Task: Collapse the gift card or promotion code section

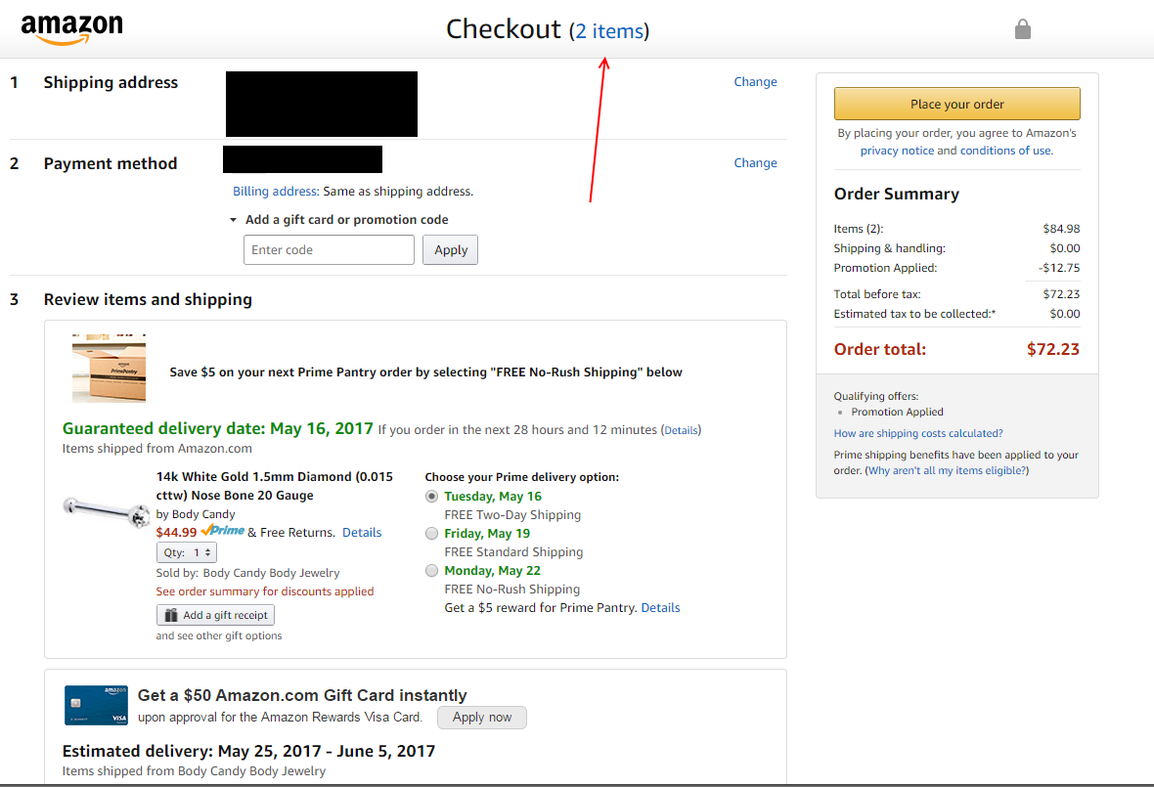Action: [233, 220]
